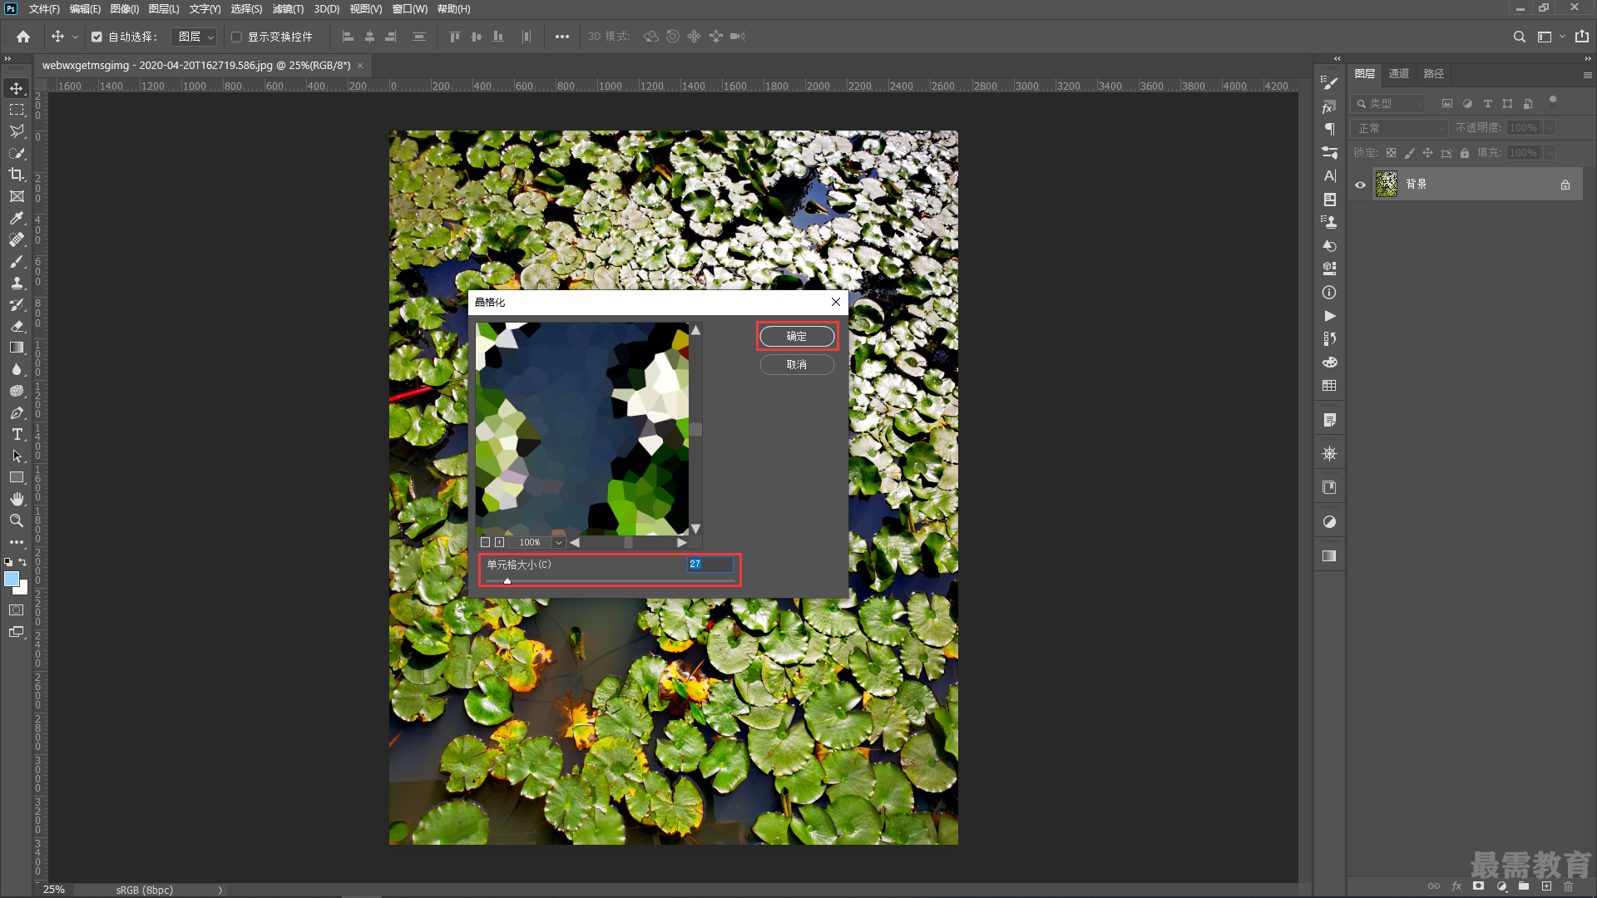This screenshot has width=1597, height=898.
Task: Expand the status bar info arrow
Action: (x=220, y=890)
